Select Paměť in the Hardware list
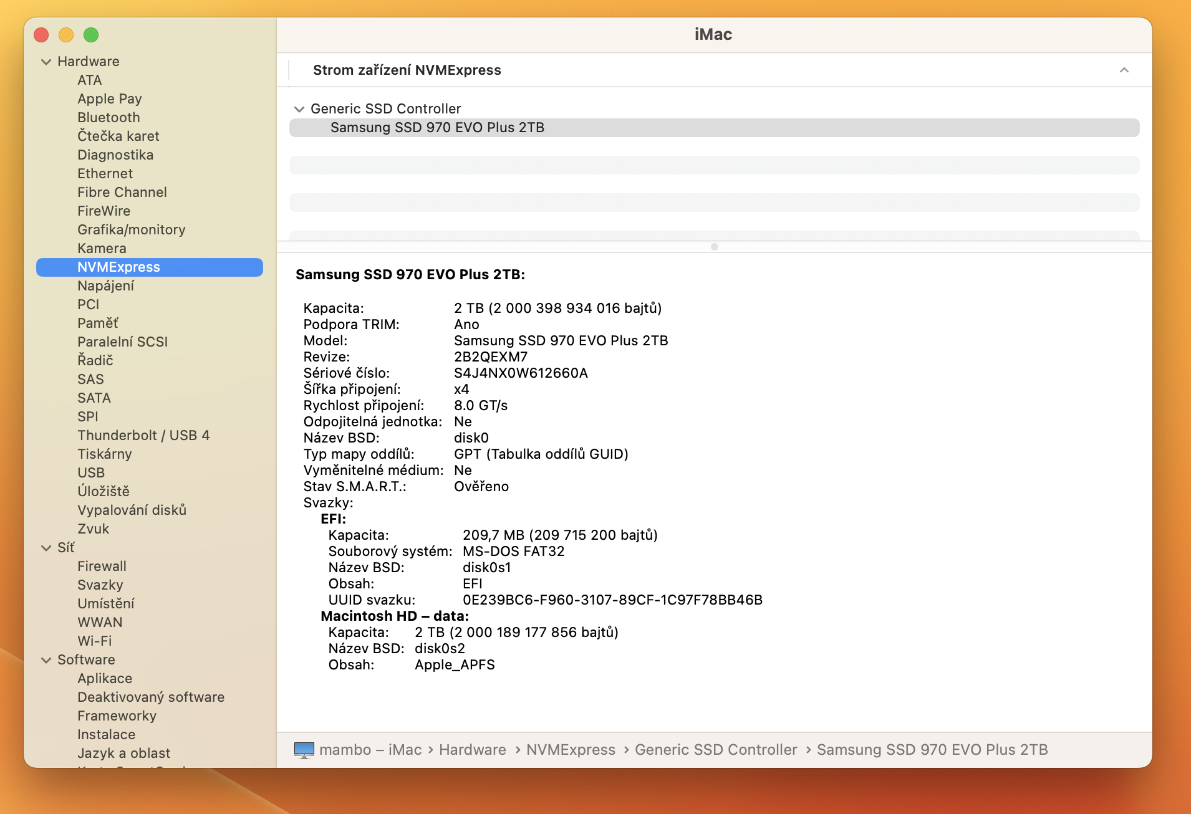The width and height of the screenshot is (1191, 814). [97, 323]
